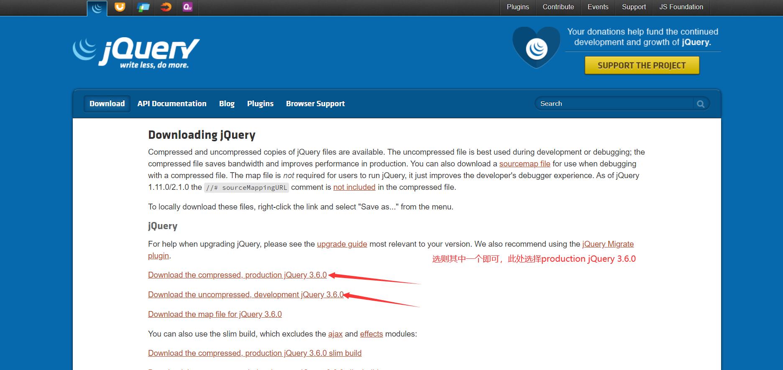The image size is (783, 370).
Task: Focus the Search input field
Action: click(x=615, y=104)
